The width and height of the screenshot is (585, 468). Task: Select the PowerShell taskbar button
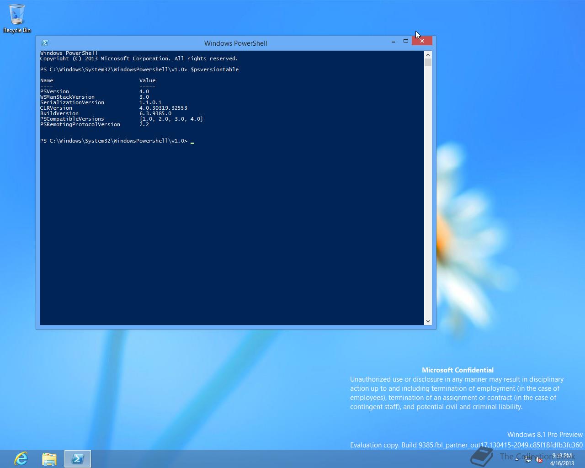[x=78, y=459]
